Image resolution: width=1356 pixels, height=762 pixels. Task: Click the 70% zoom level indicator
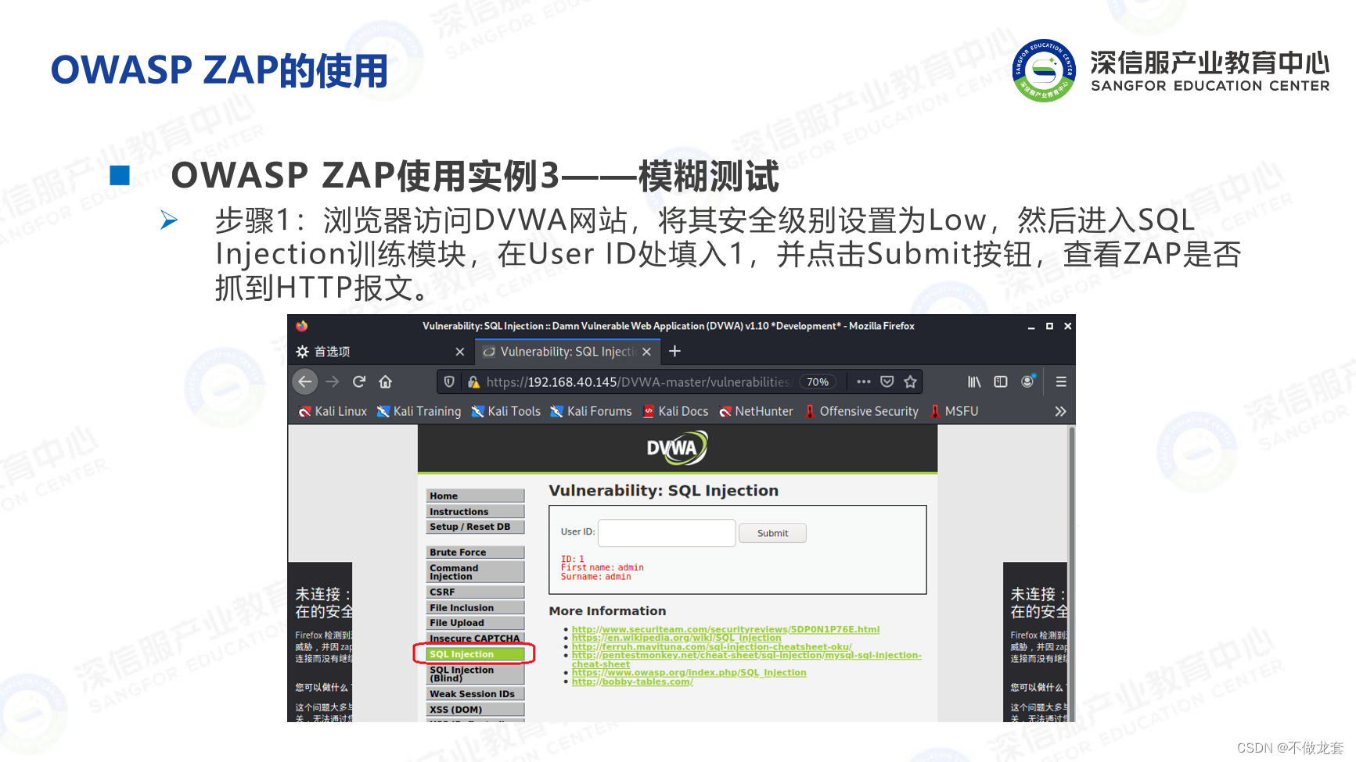pos(818,382)
